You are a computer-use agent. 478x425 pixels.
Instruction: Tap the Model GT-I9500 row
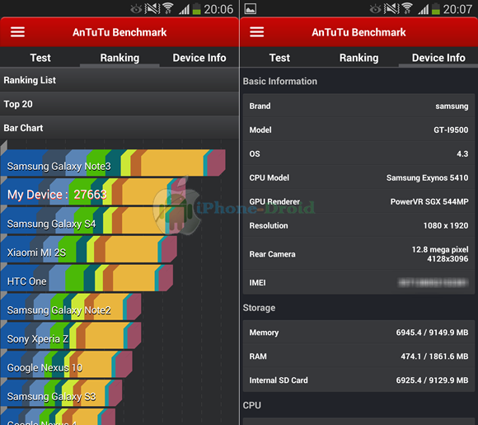pyautogui.click(x=358, y=130)
